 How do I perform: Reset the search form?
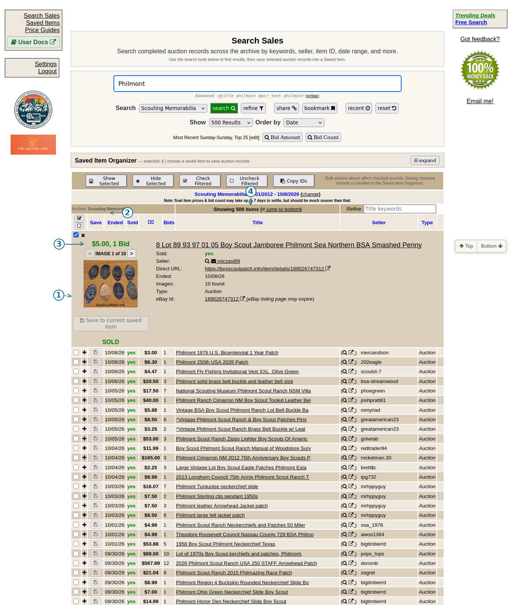387,108
